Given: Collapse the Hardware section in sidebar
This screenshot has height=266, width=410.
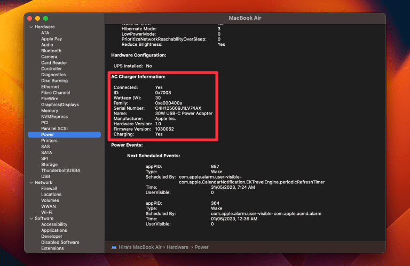Looking at the screenshot, I should coord(31,27).
